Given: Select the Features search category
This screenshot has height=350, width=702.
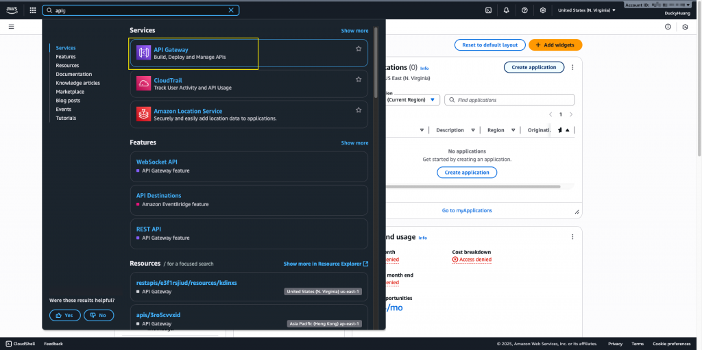Looking at the screenshot, I should pos(66,57).
